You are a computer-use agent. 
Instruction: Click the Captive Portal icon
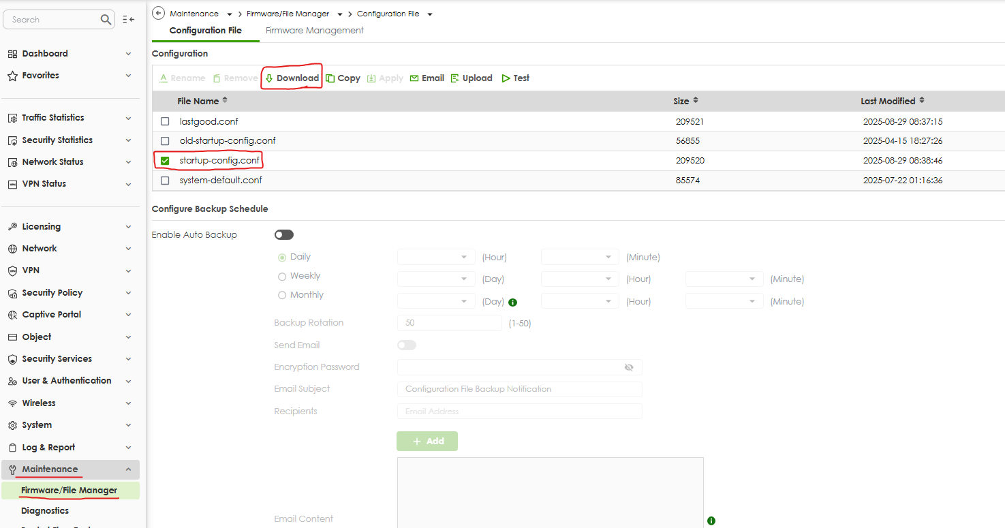click(12, 315)
